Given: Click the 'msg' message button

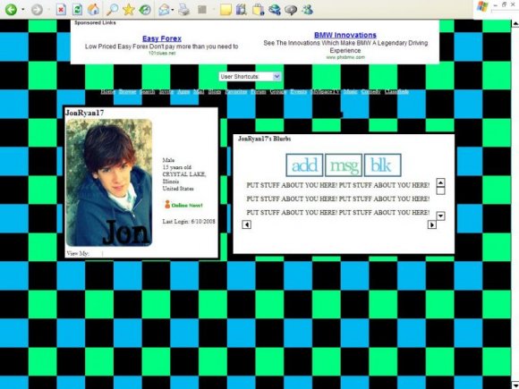Looking at the screenshot, I should point(344,165).
